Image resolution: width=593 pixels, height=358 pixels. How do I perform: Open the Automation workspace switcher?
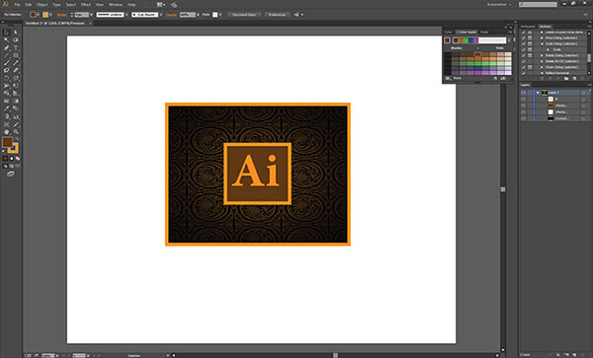click(x=499, y=5)
